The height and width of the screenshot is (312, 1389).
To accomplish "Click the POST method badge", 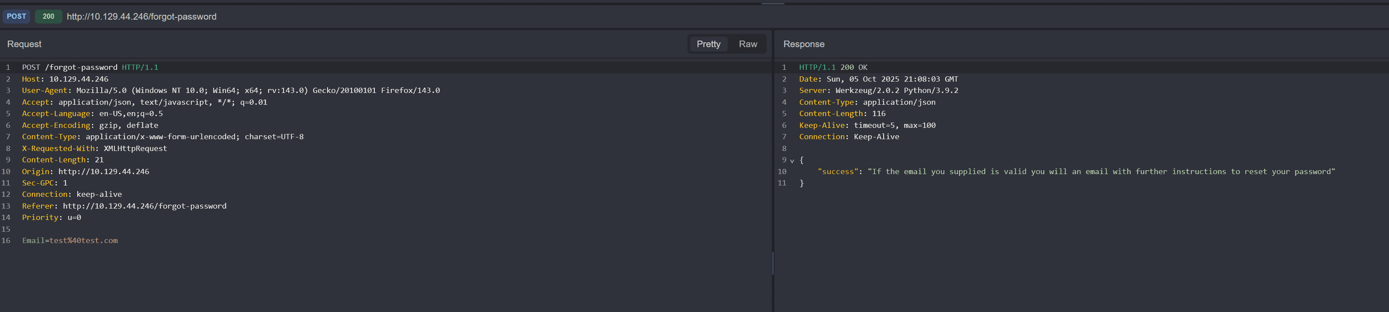I will point(16,16).
